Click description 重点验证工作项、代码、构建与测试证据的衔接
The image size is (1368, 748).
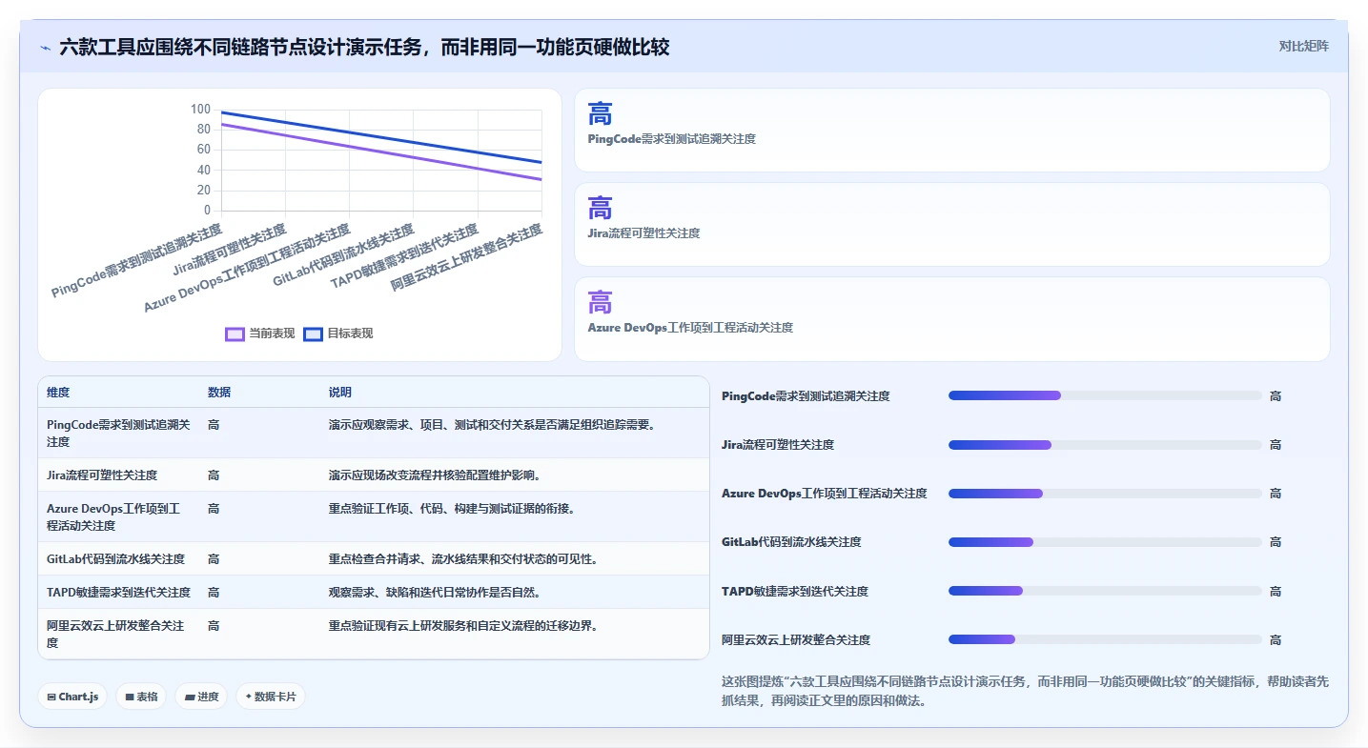click(452, 509)
